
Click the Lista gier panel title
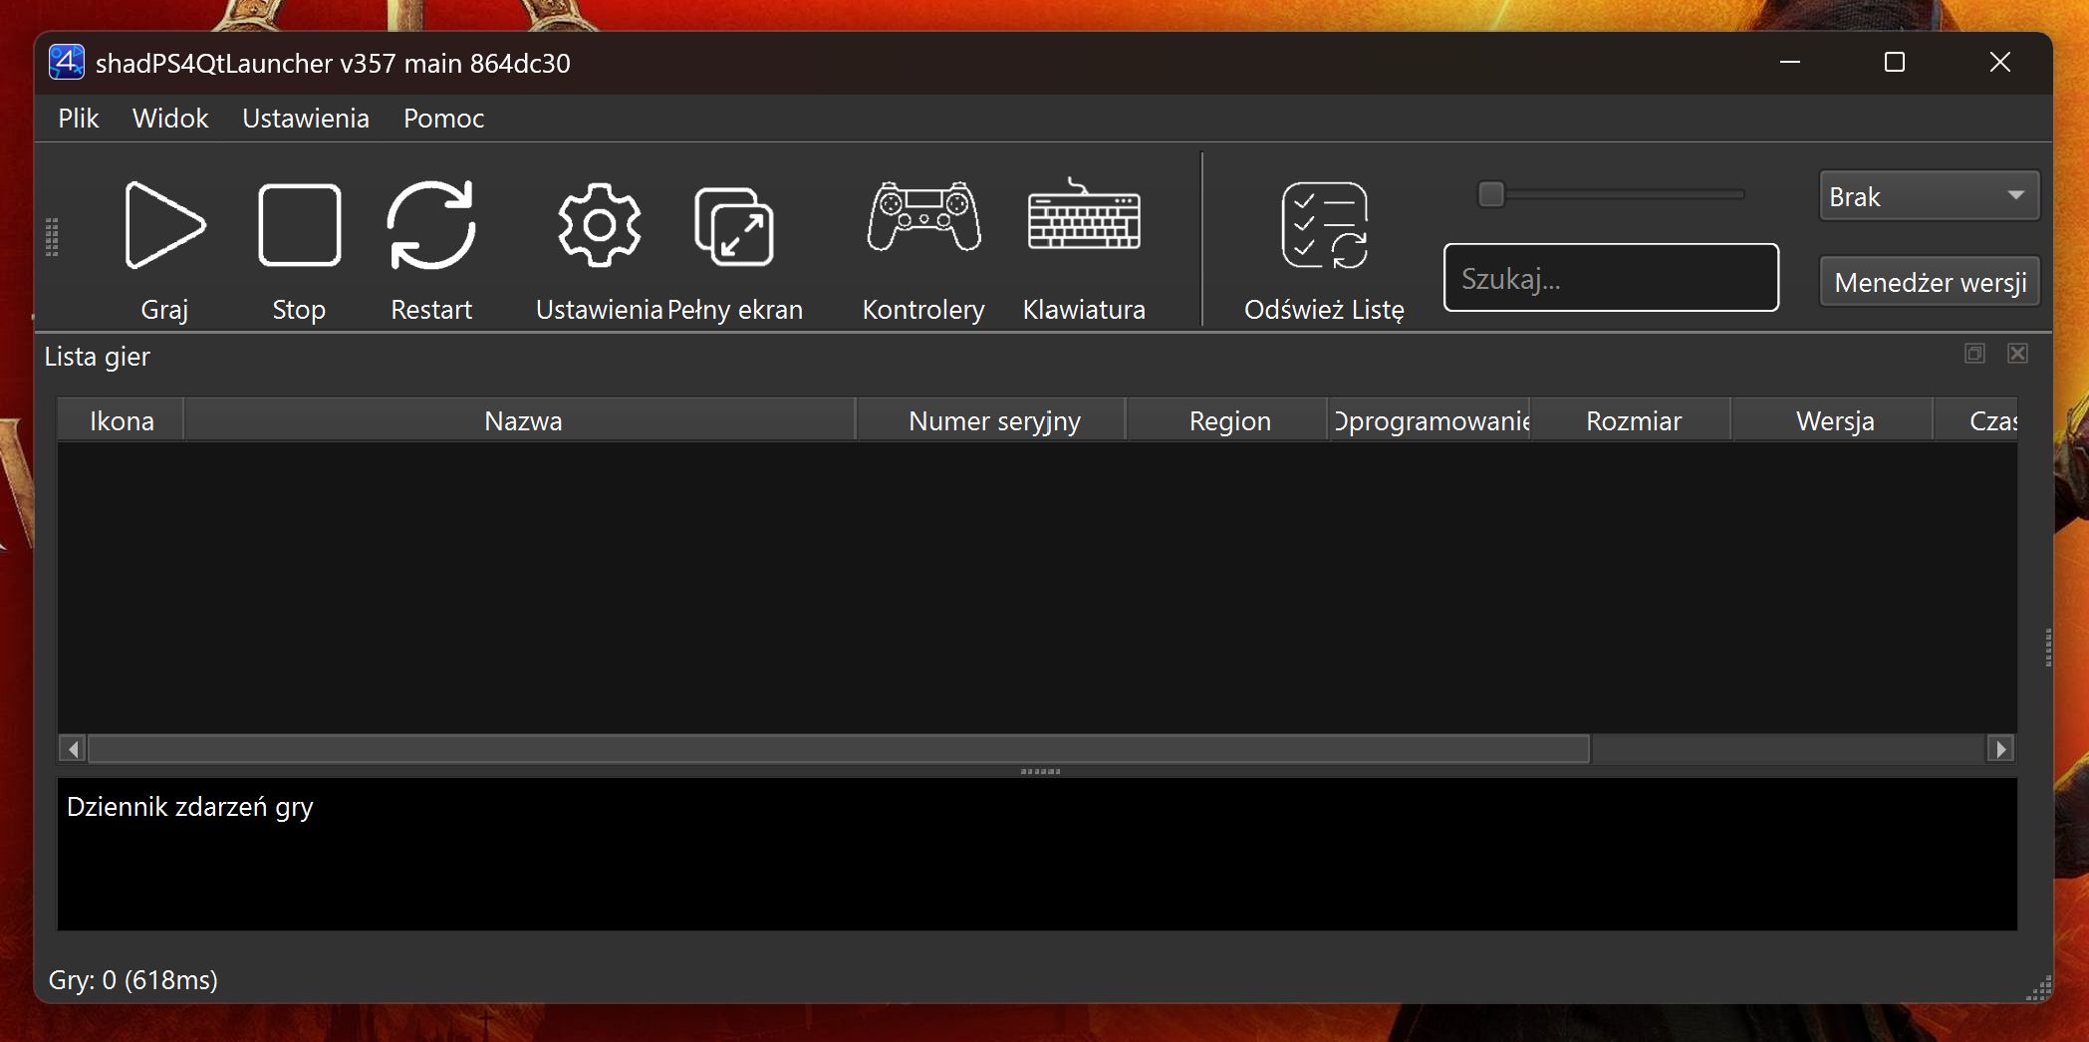click(x=97, y=357)
